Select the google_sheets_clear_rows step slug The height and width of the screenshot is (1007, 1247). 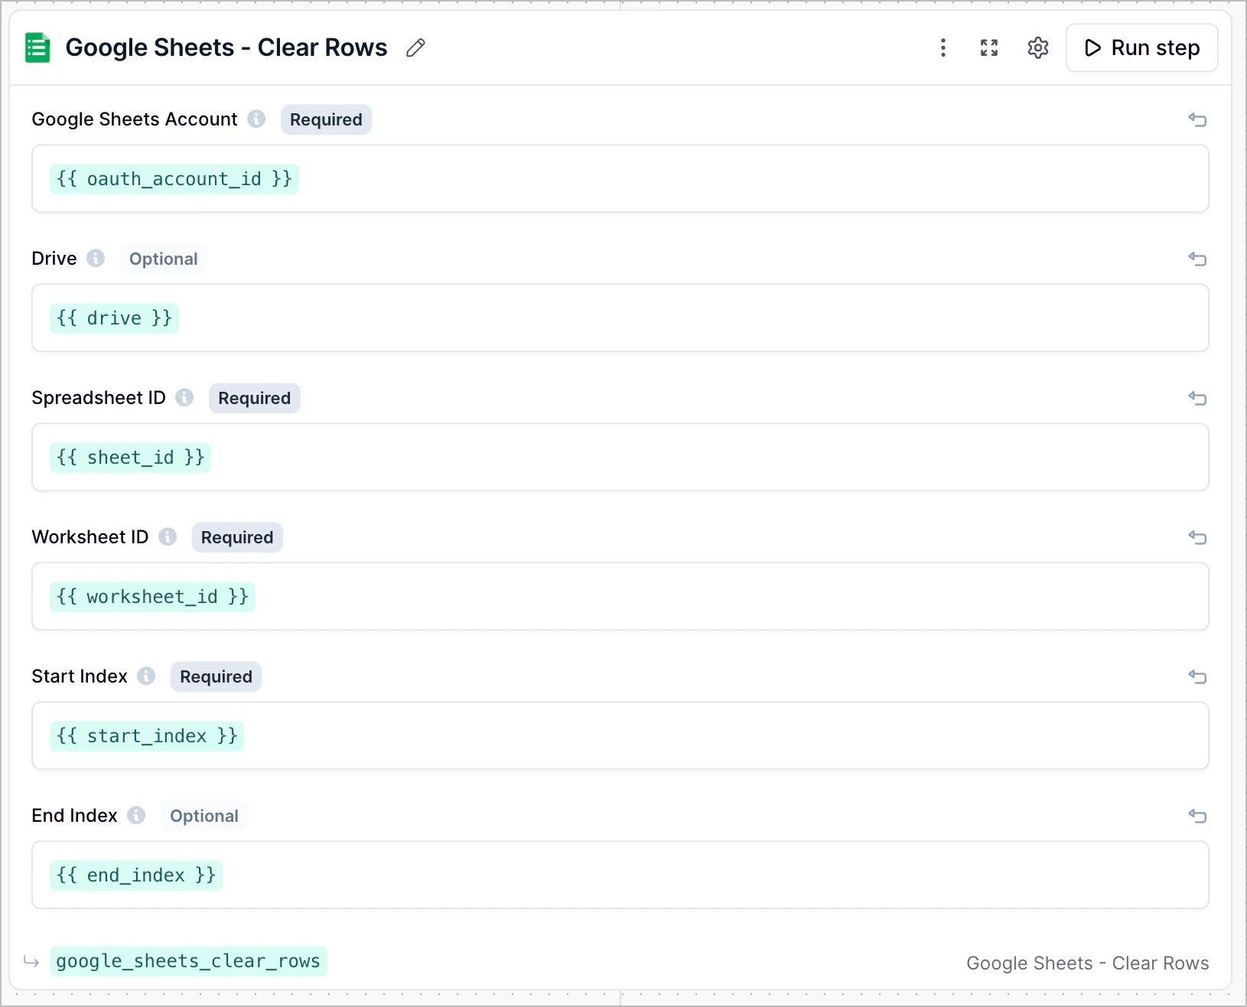(188, 961)
